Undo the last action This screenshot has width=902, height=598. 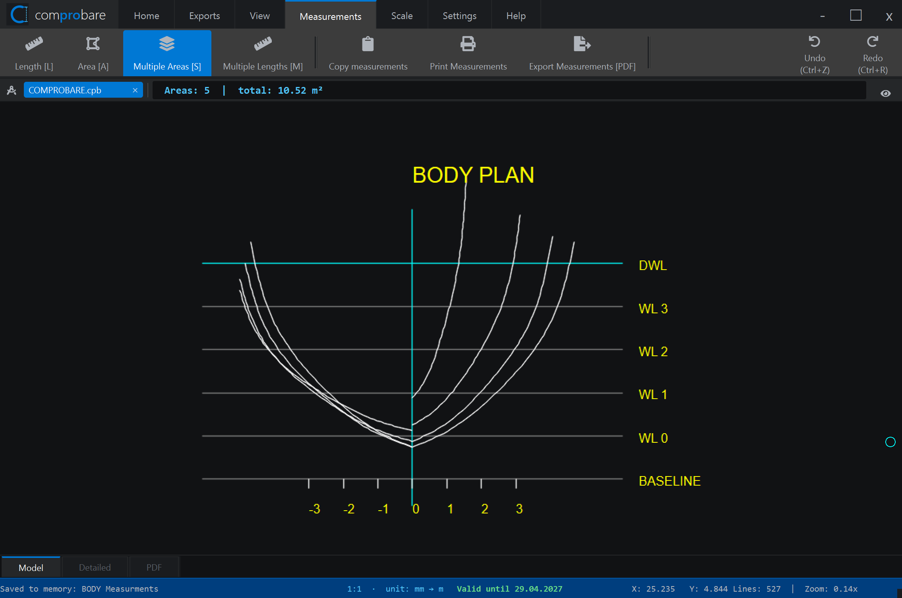815,54
